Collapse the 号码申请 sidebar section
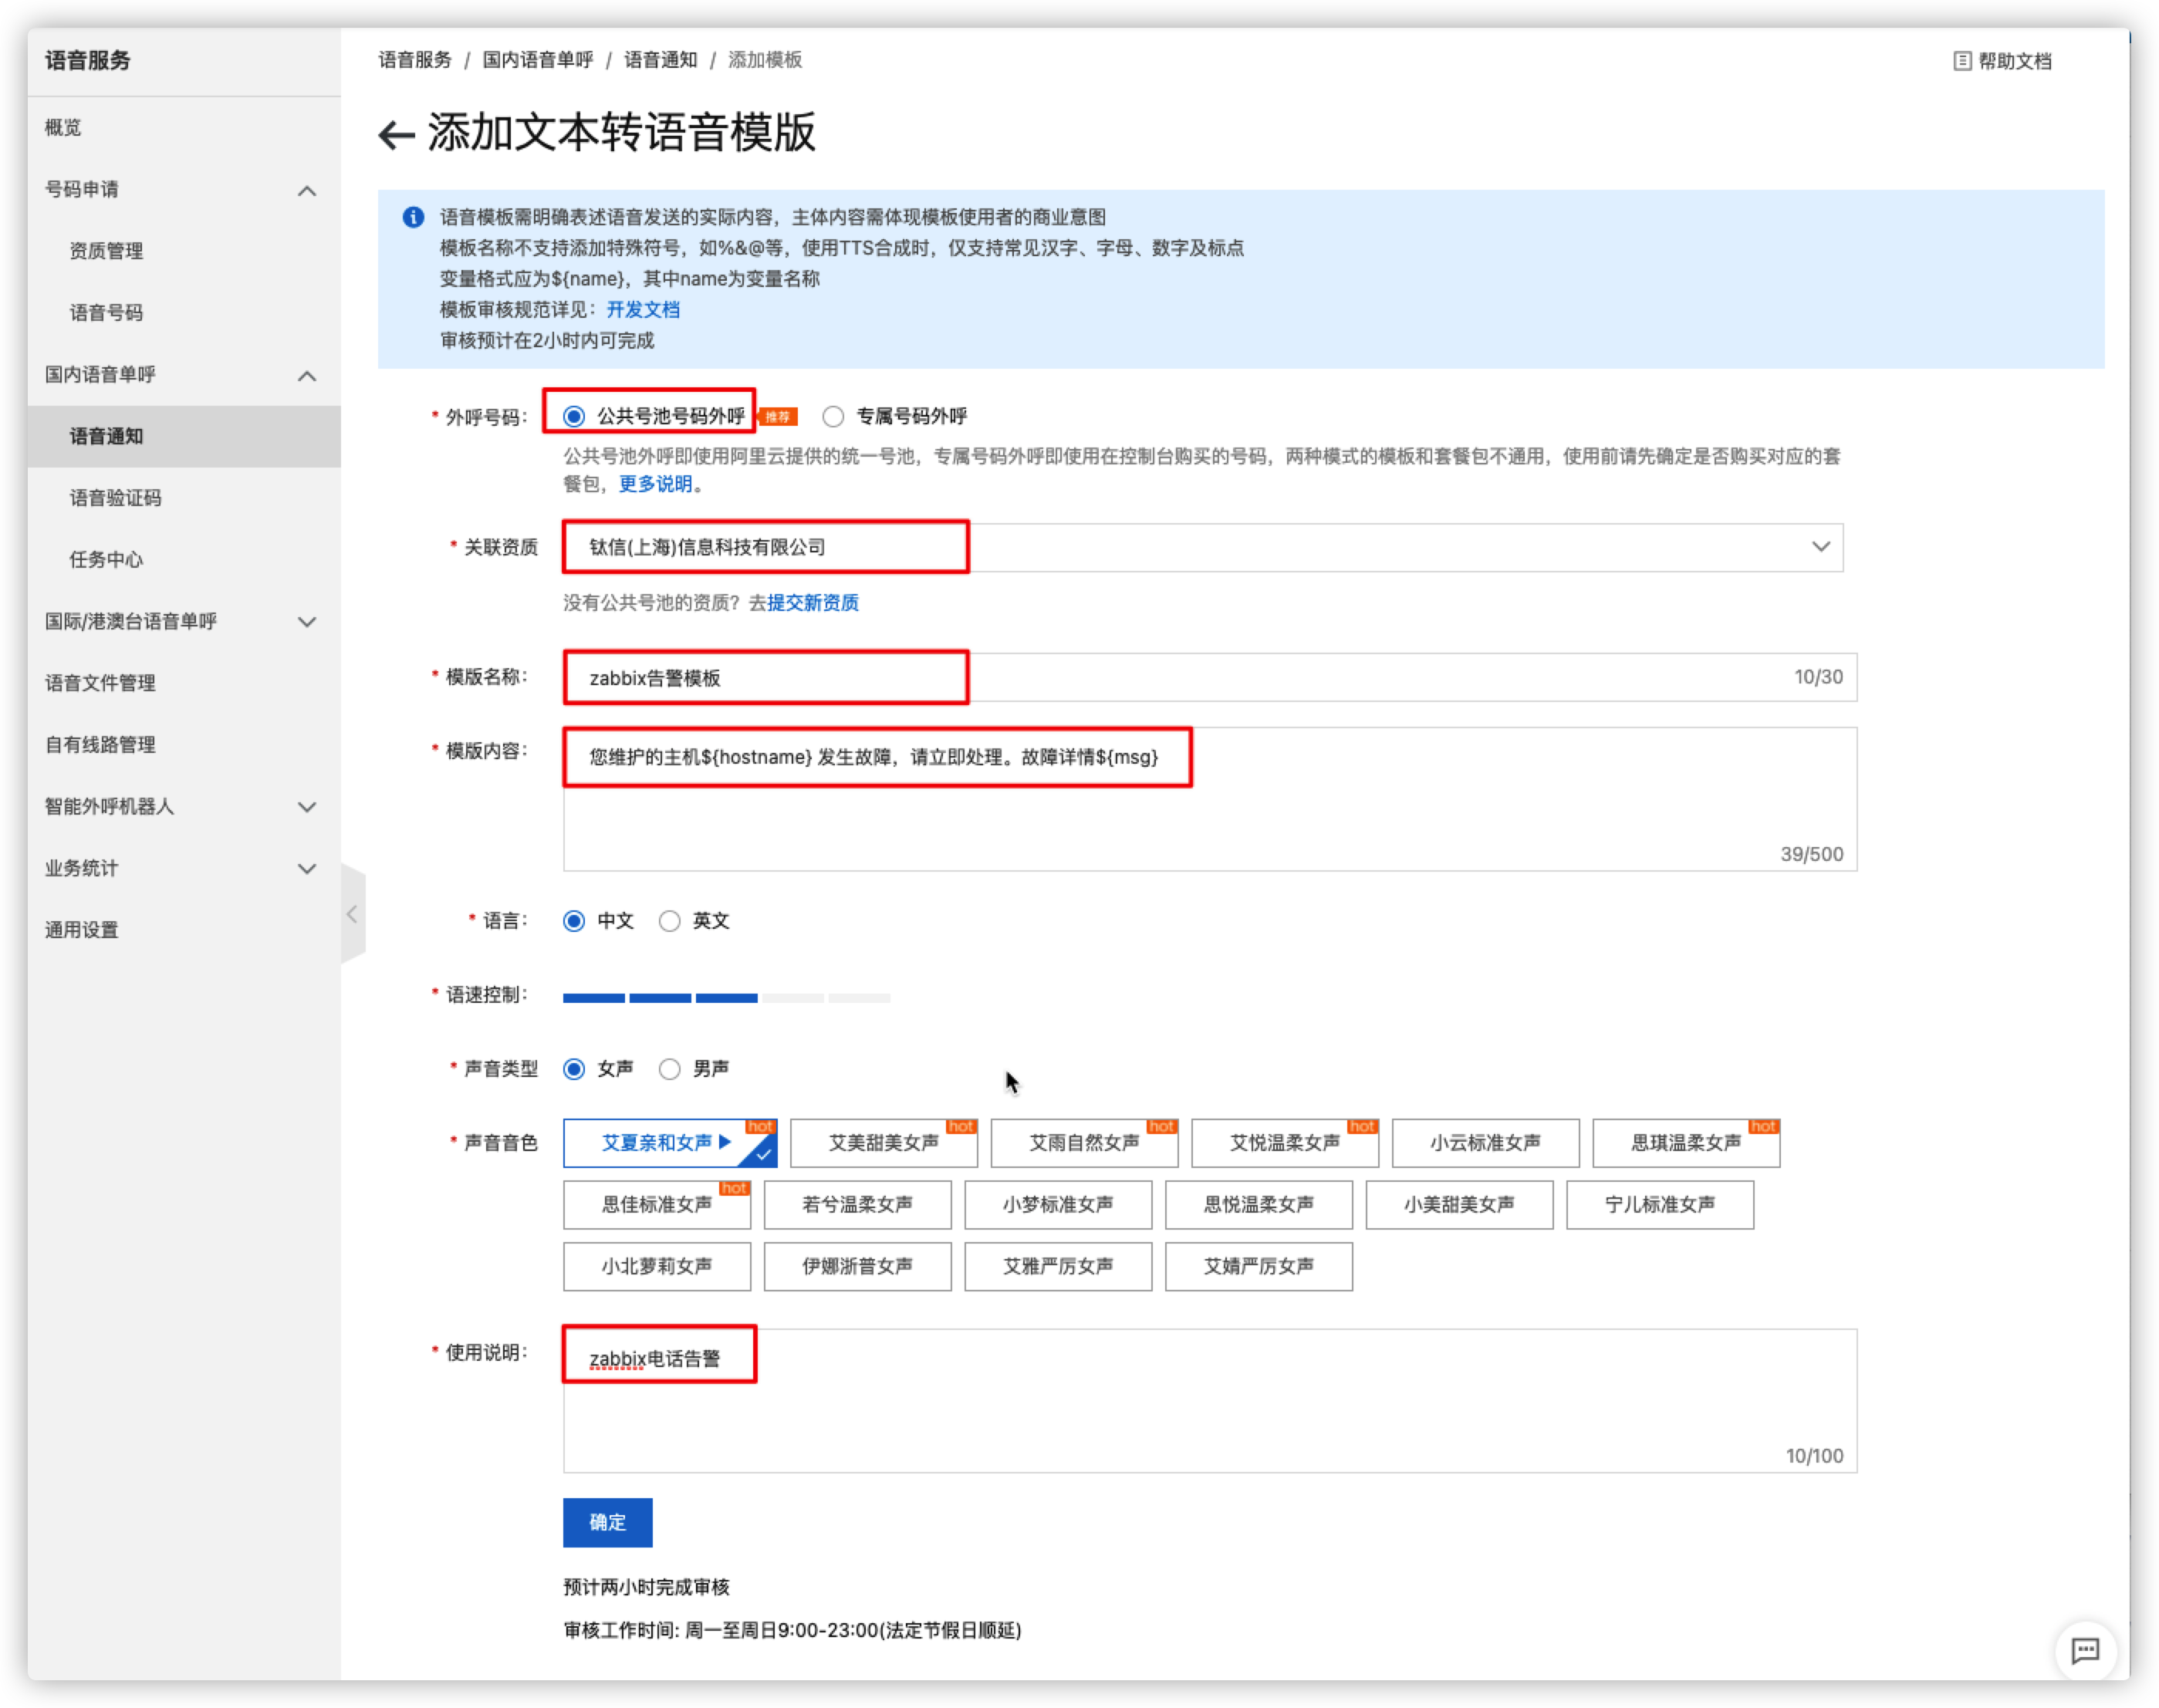This screenshot has height=1708, width=2159. pos(307,190)
